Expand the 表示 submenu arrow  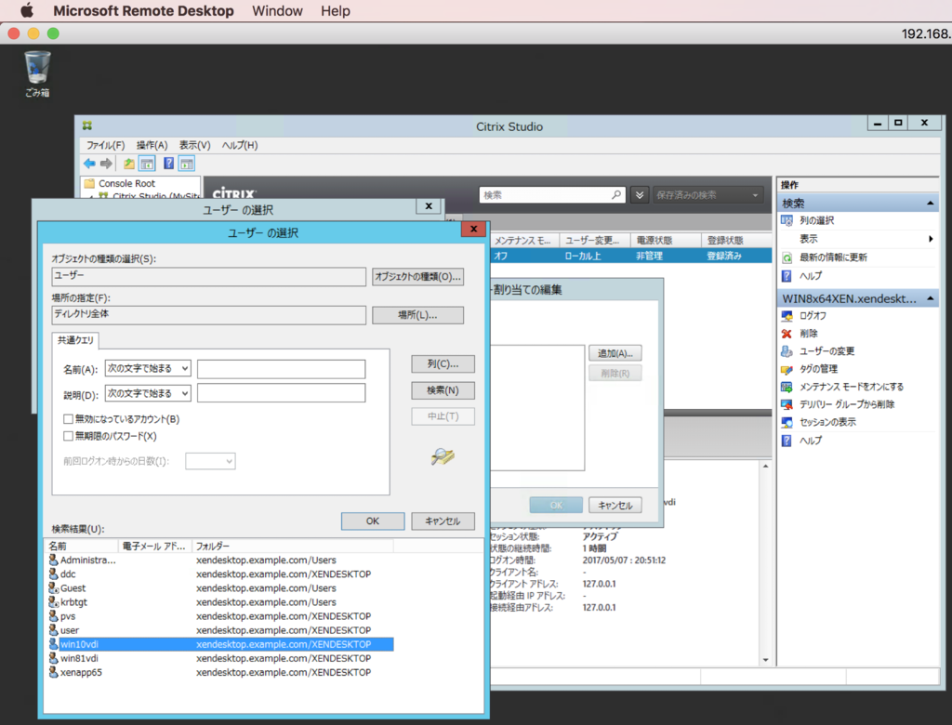point(930,239)
